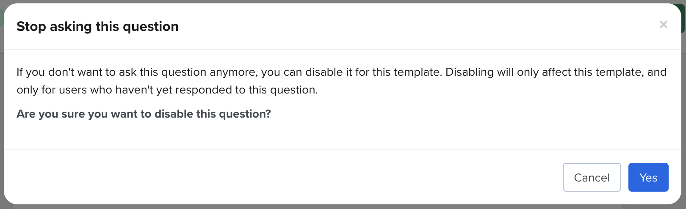Click the line "only for users who haven't"
The height and width of the screenshot is (209, 686).
click(x=167, y=90)
